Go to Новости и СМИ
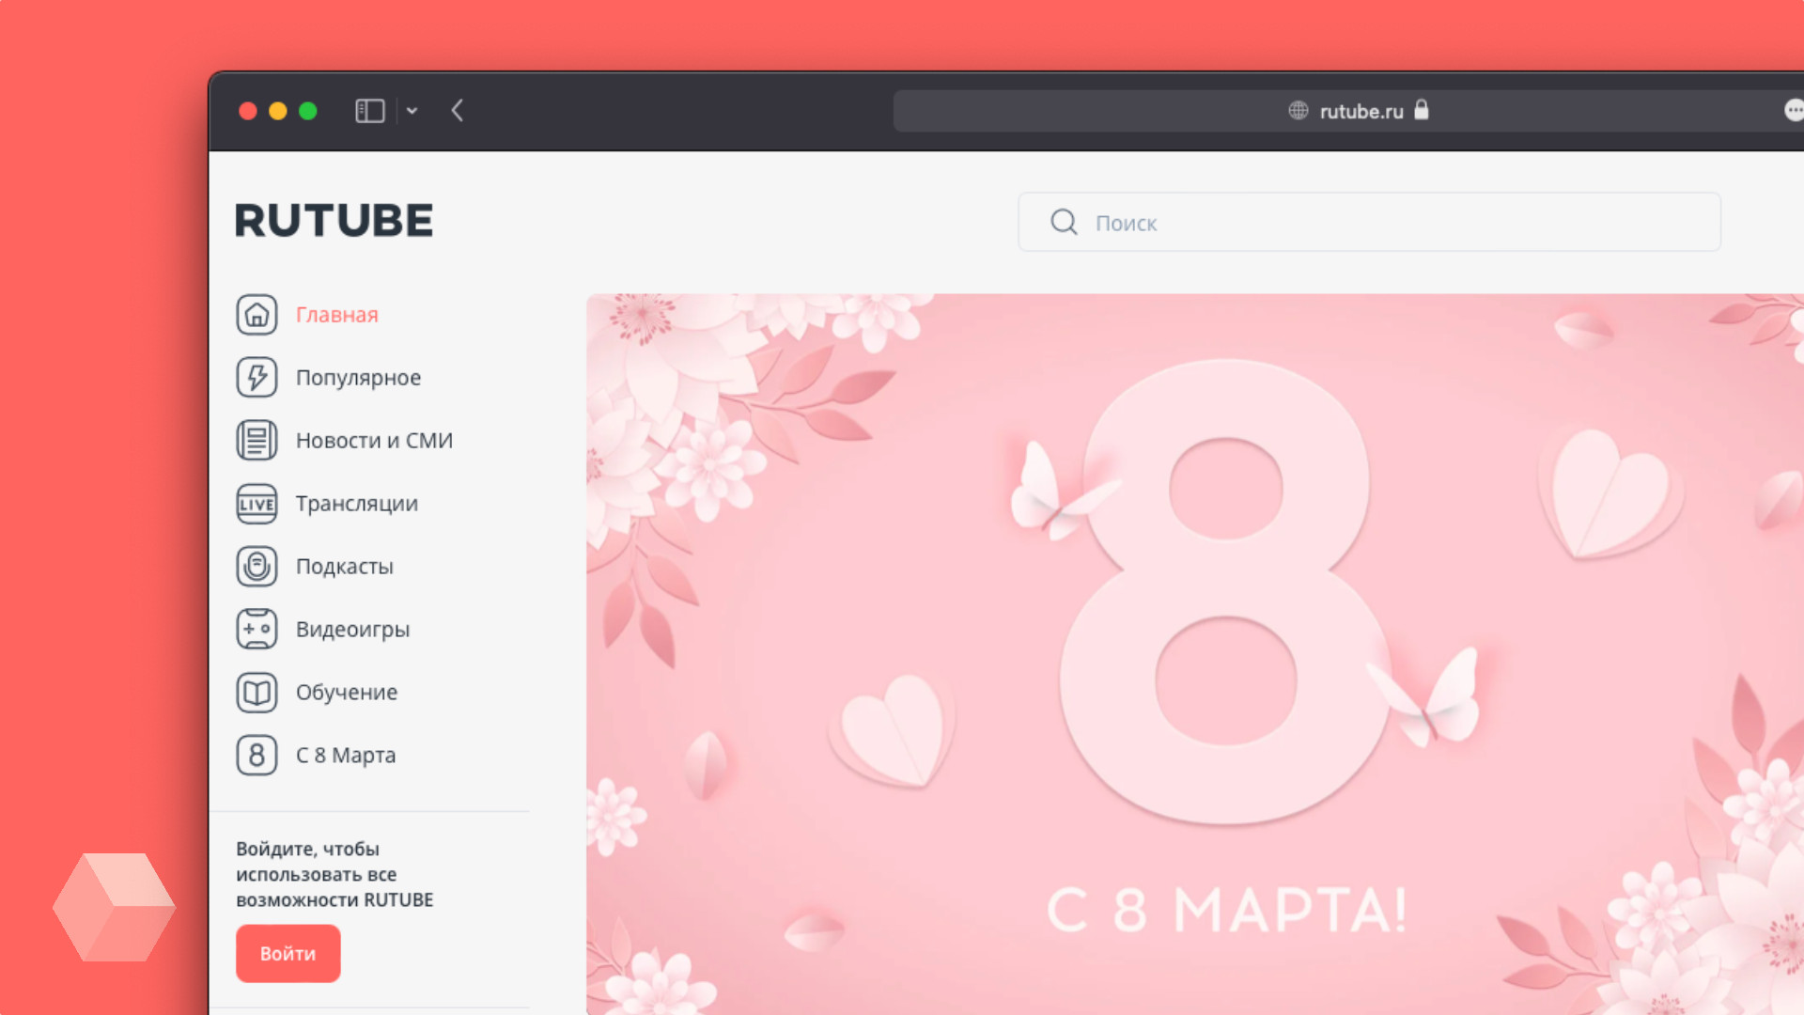1804x1015 pixels. [374, 441]
